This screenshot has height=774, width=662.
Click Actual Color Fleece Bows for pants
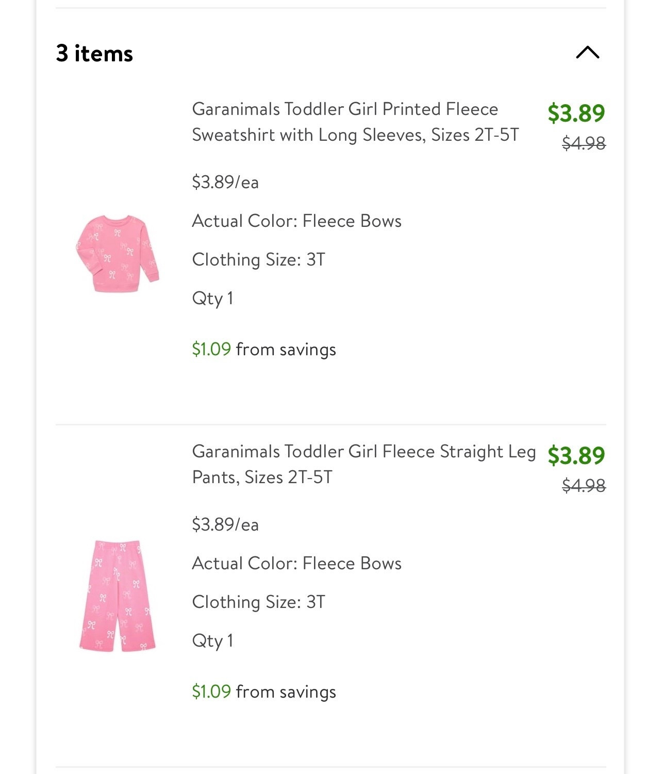point(297,563)
